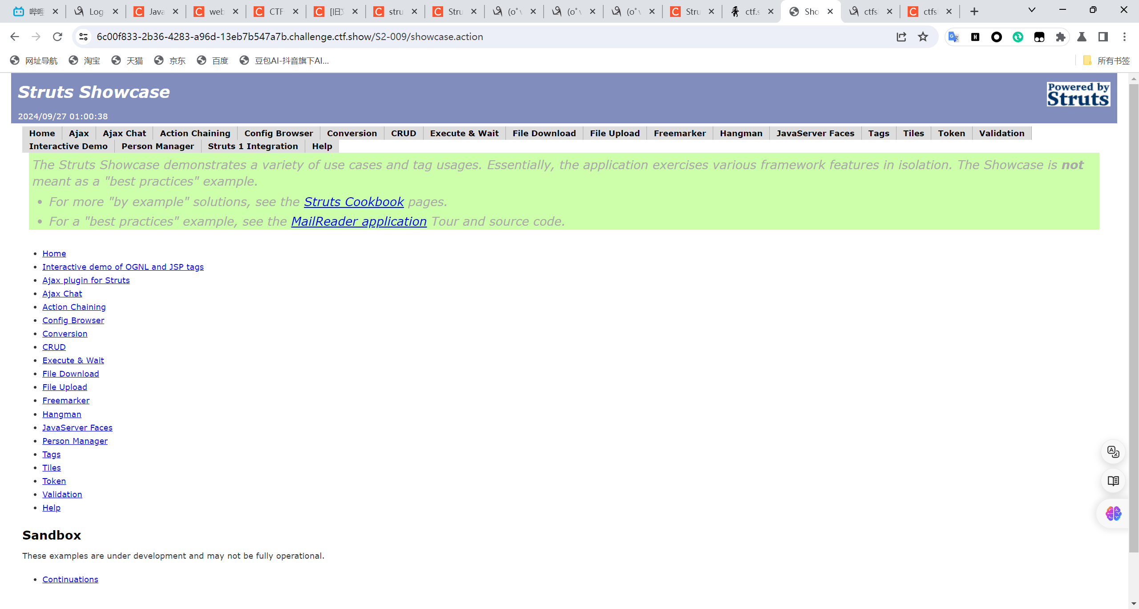
Task: Open Validation in the navigation menu
Action: tap(1002, 133)
